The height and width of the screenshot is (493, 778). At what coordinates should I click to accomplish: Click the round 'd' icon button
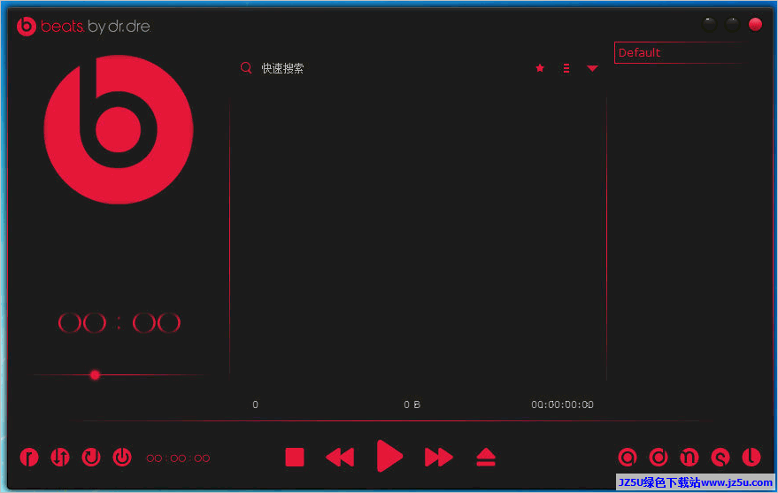point(659,457)
